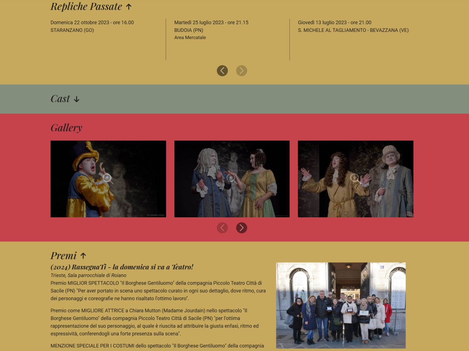Click next arrow under Repliche Passate
This screenshot has height=351, width=469.
coord(242,70)
